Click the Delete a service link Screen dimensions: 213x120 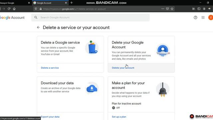(x=50, y=68)
